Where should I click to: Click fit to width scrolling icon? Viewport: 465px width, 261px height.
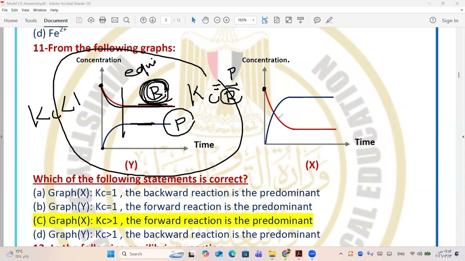264,20
